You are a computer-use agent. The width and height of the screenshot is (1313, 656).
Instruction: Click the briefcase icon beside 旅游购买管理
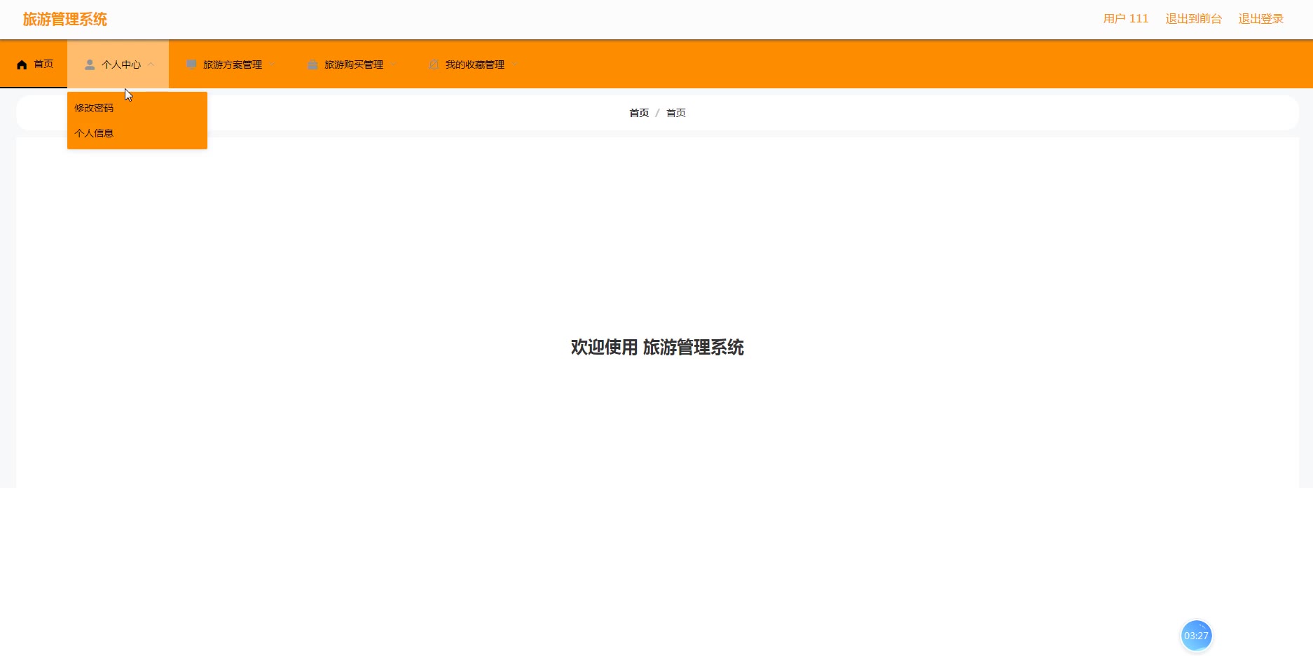[x=312, y=64]
